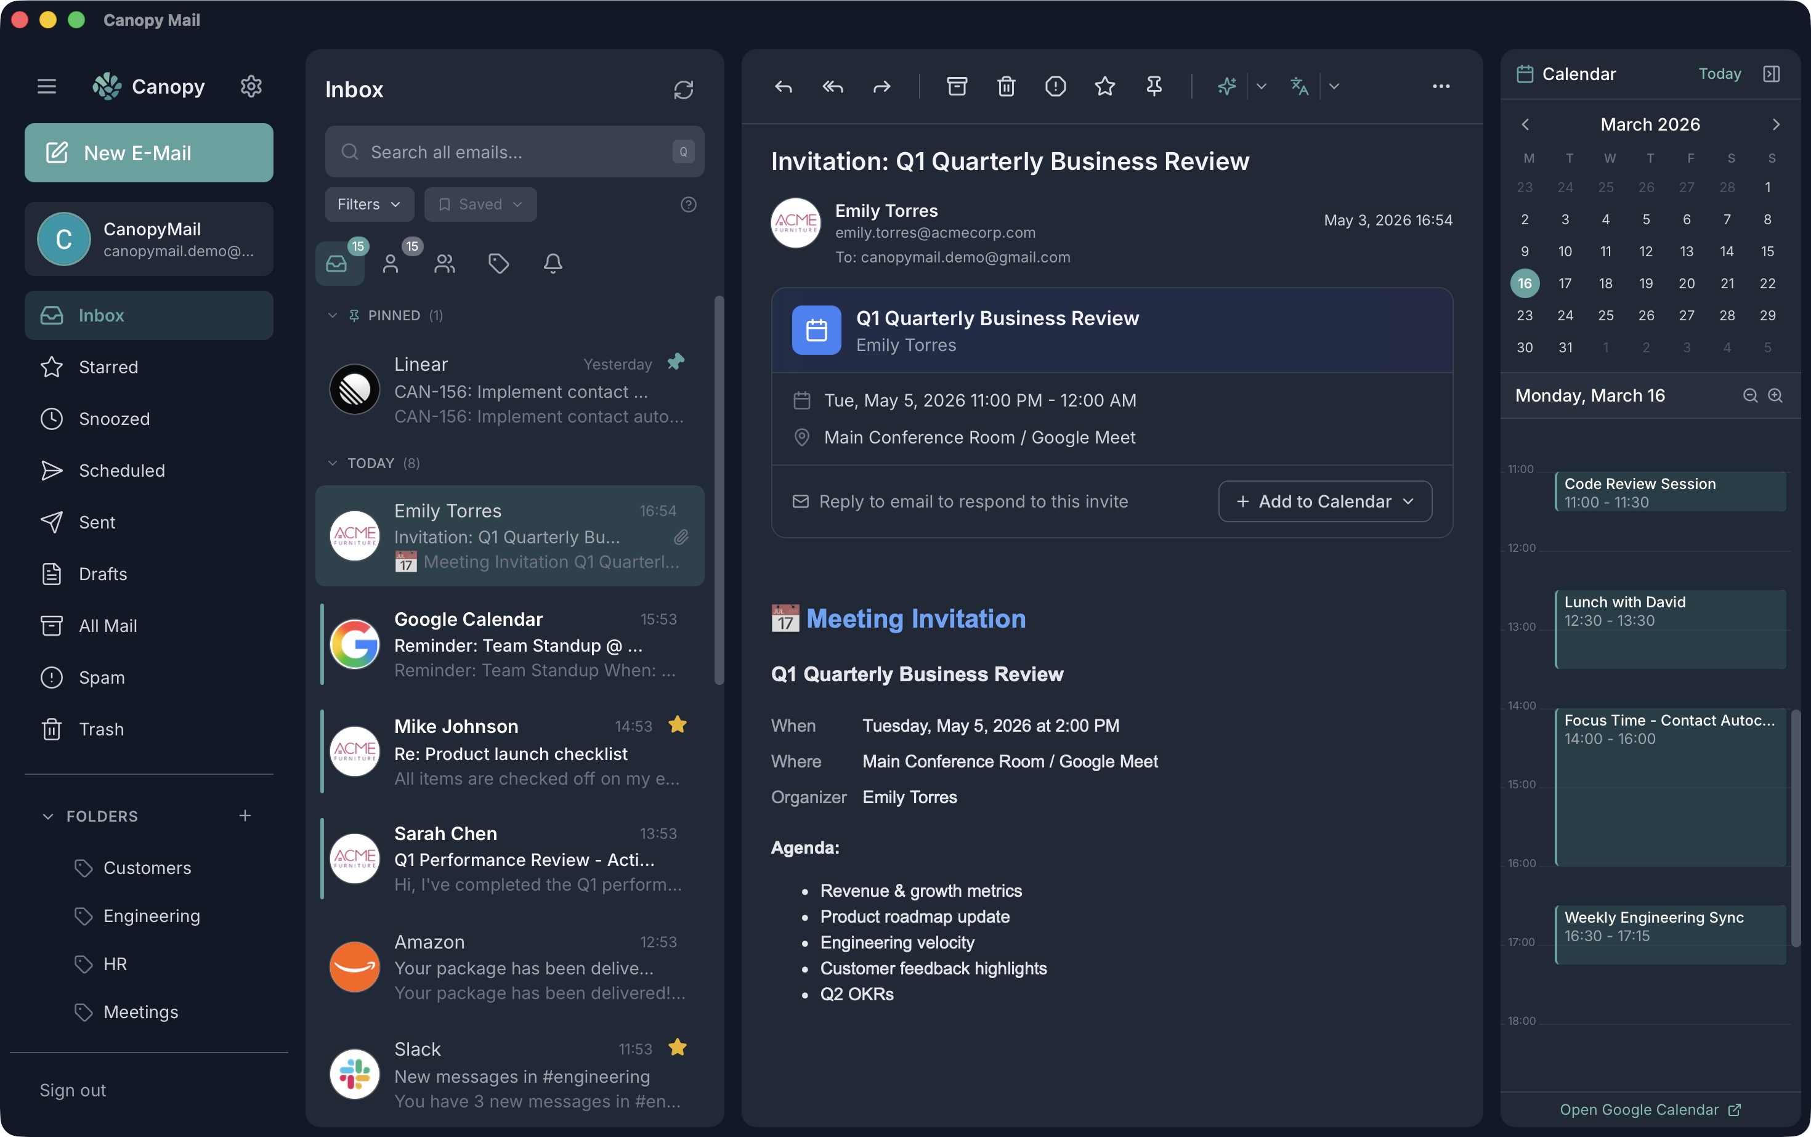Open the Scheduled folder
This screenshot has height=1137, width=1811.
tap(149, 471)
